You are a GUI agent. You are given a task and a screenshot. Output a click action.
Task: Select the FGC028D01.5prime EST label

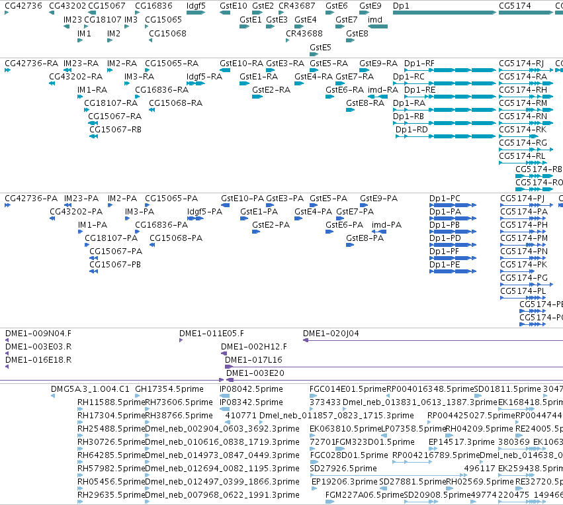pyautogui.click(x=349, y=455)
